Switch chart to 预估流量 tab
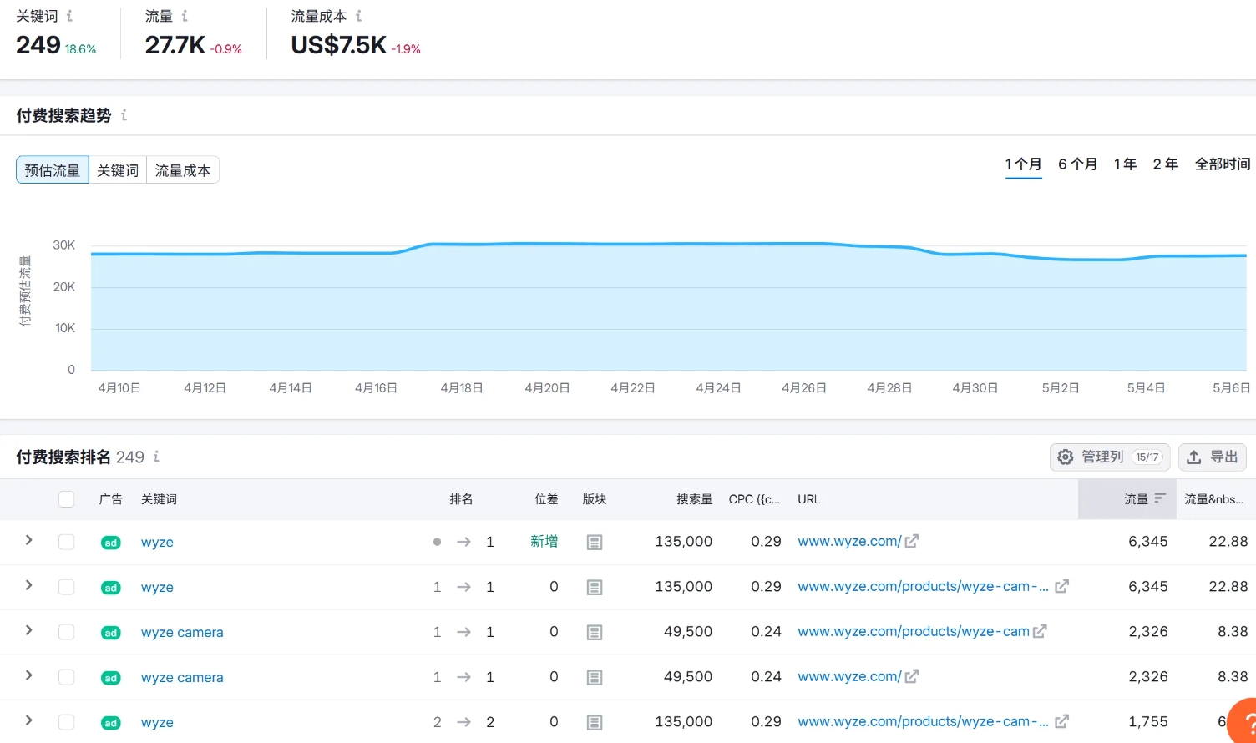The image size is (1256, 743). [x=53, y=170]
